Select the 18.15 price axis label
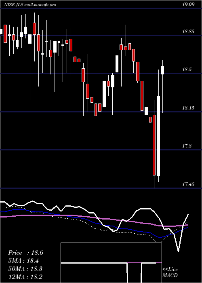The image size is (202, 283). [188, 108]
